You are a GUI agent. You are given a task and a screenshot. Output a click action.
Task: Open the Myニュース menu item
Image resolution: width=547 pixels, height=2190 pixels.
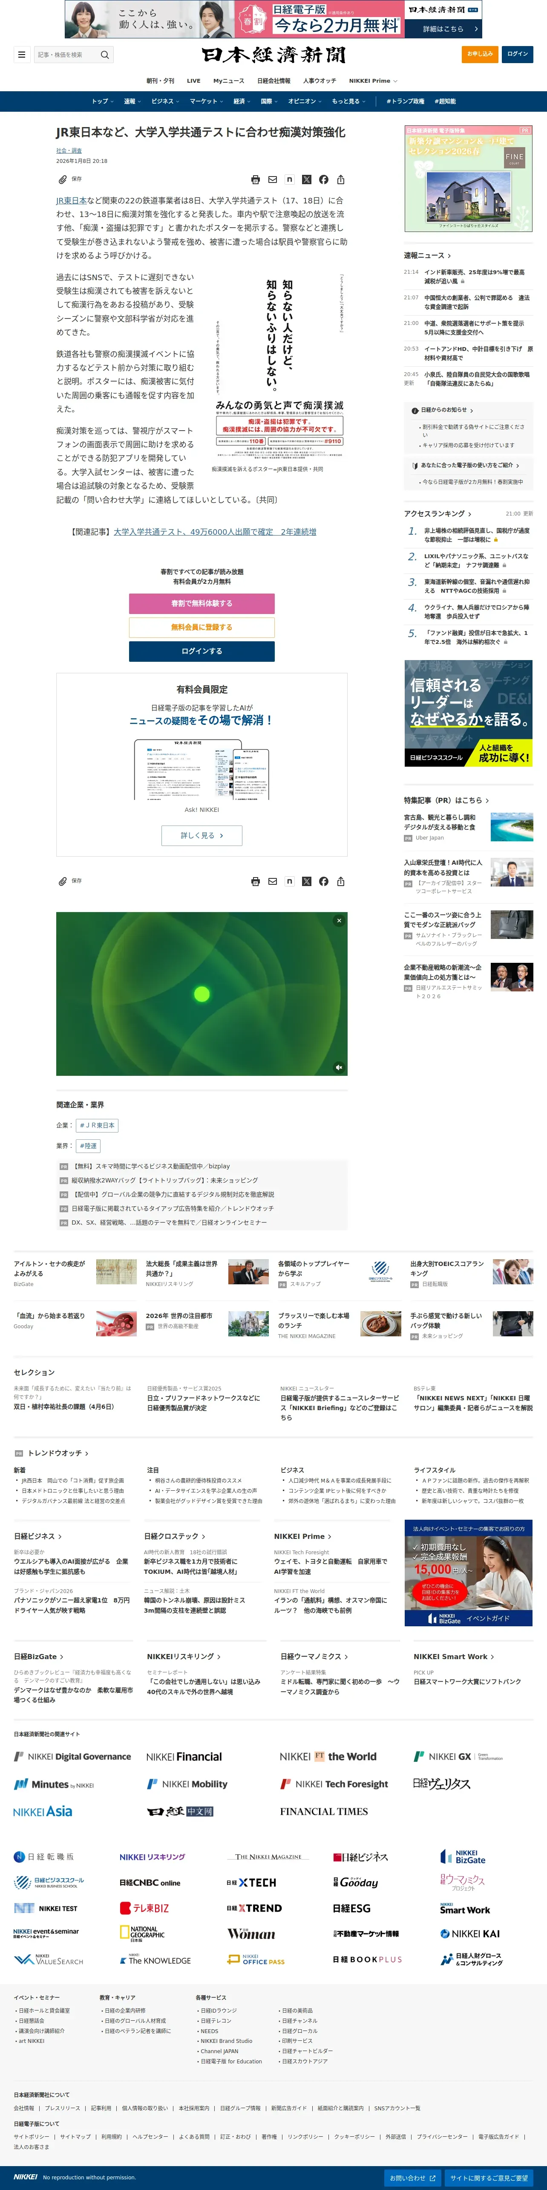click(228, 81)
